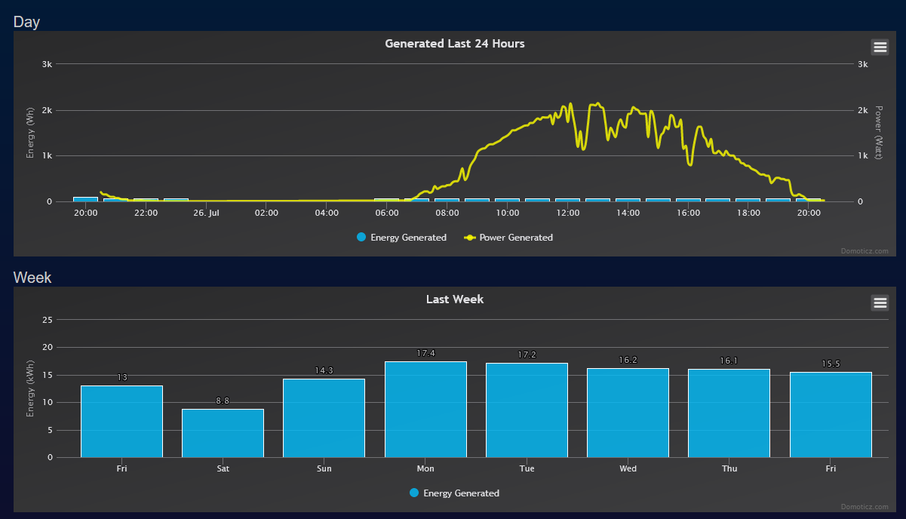The height and width of the screenshot is (519, 906).
Task: Click the "Tue" axis label
Action: click(527, 468)
